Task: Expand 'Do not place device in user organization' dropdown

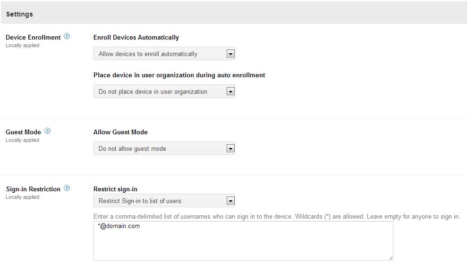Action: (160, 92)
